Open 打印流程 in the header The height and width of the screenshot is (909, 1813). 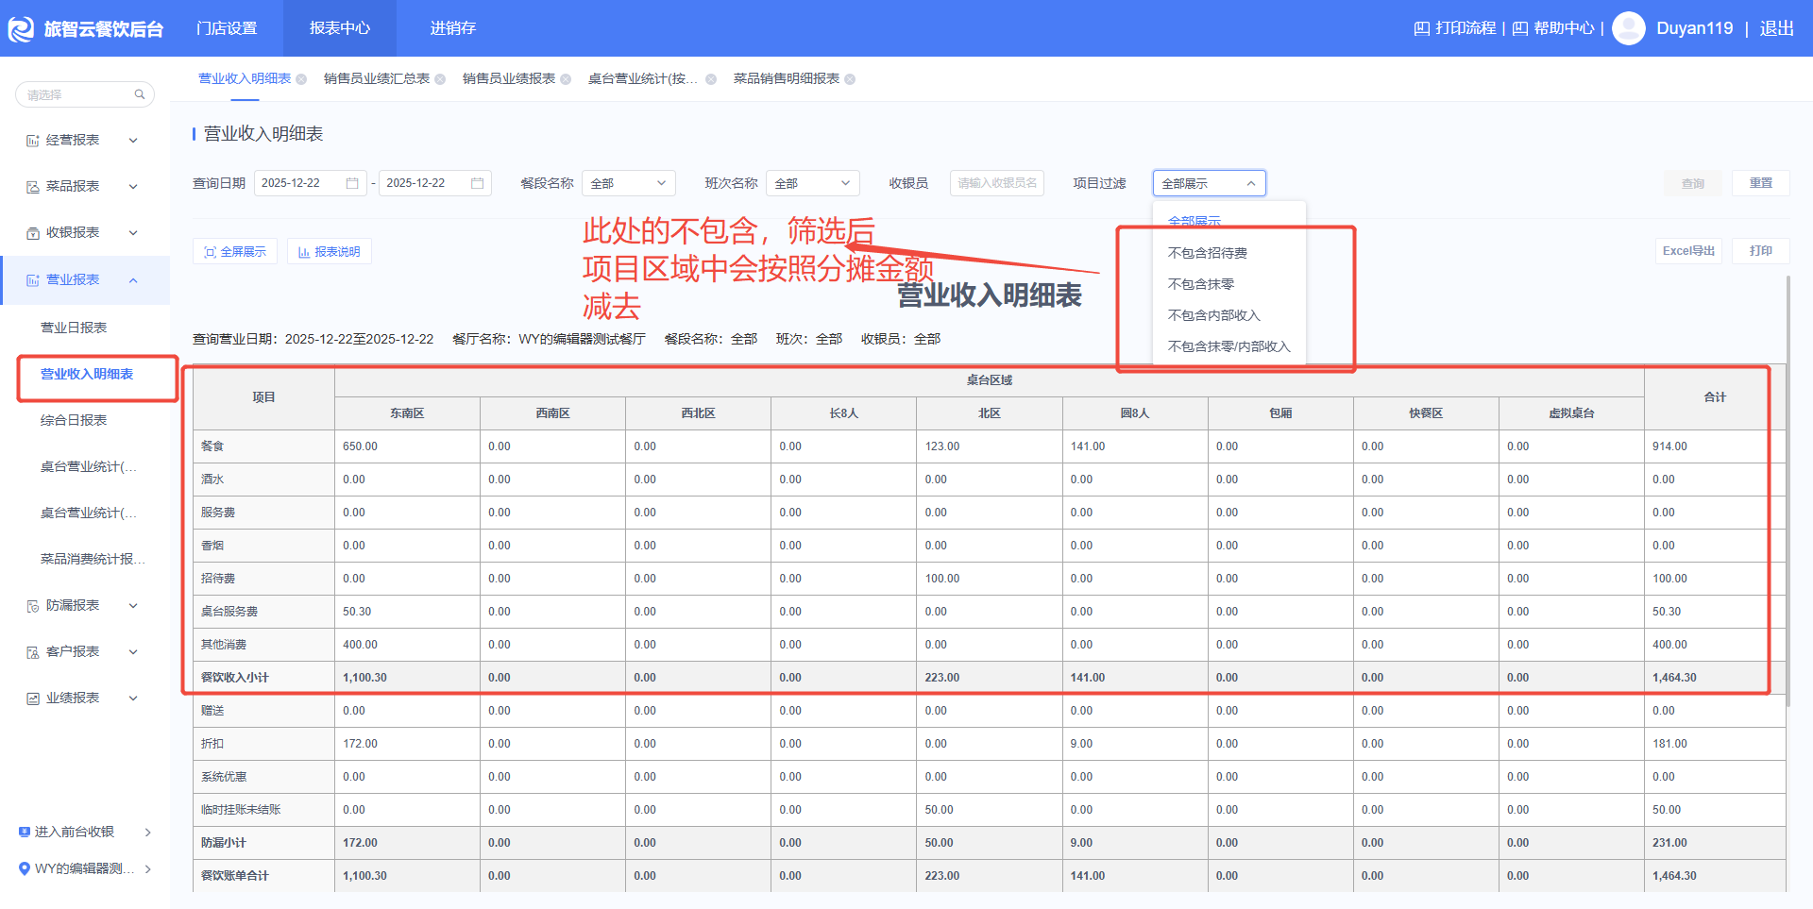point(1454,28)
